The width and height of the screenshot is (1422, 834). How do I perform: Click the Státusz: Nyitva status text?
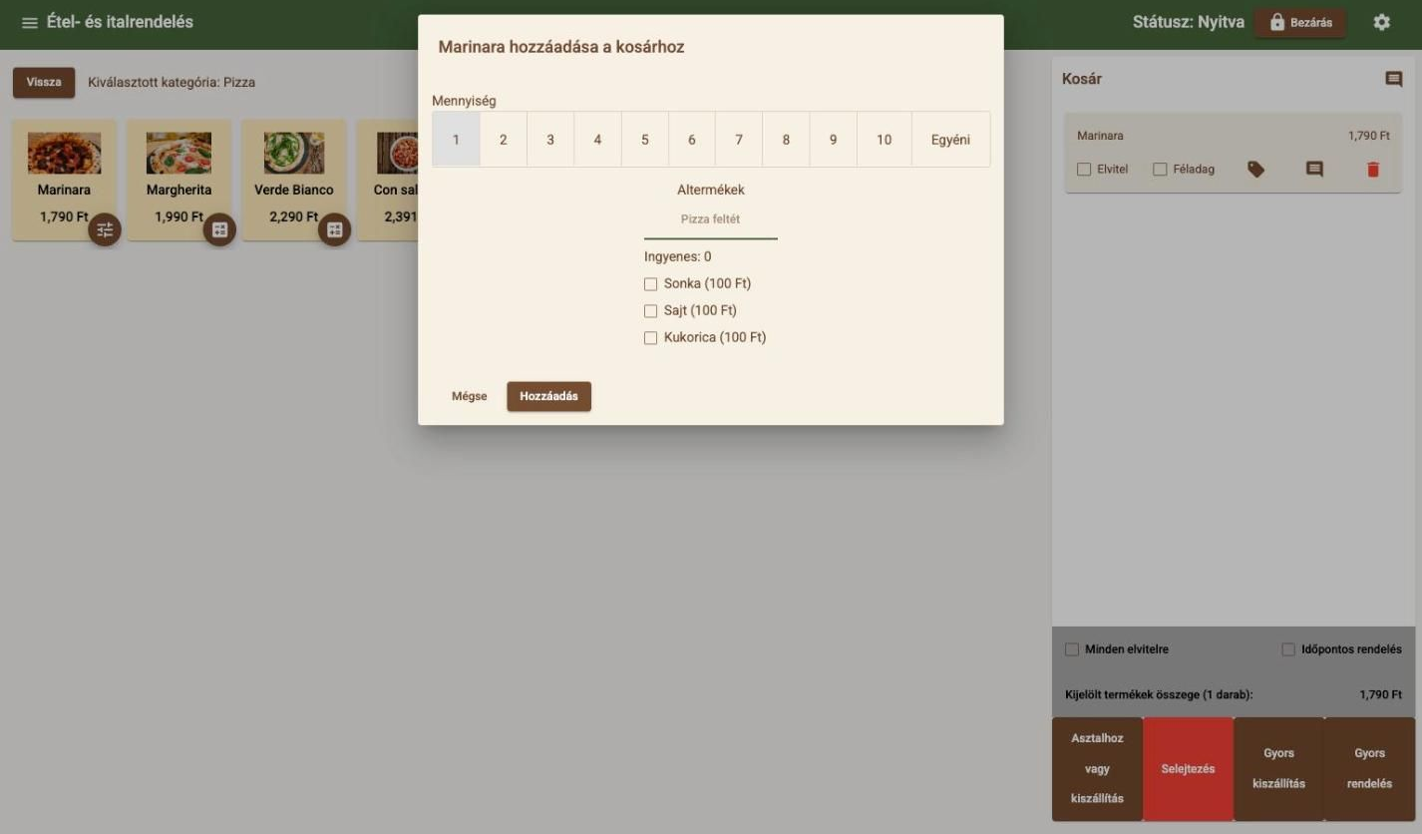(1188, 22)
